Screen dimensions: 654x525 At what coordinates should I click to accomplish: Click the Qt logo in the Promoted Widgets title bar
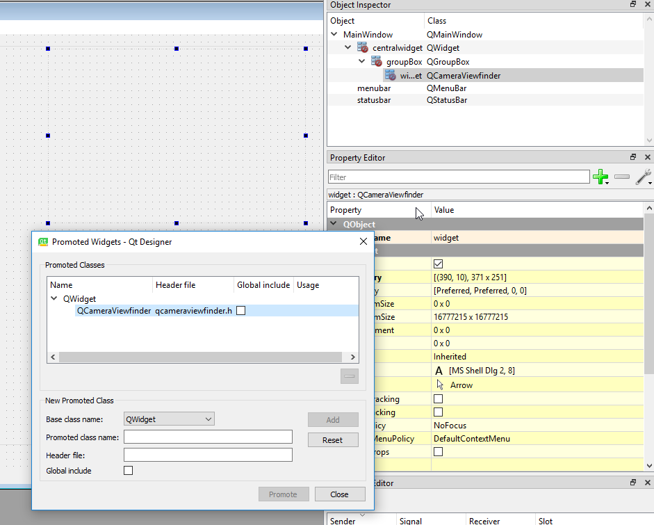click(42, 241)
